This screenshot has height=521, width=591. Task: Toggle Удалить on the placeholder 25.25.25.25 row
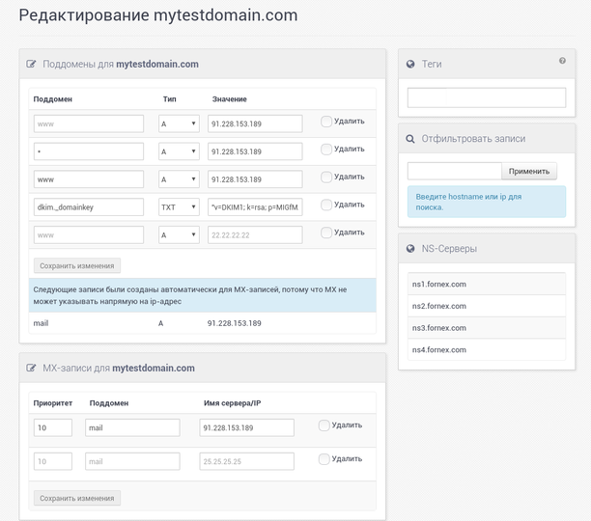(324, 459)
